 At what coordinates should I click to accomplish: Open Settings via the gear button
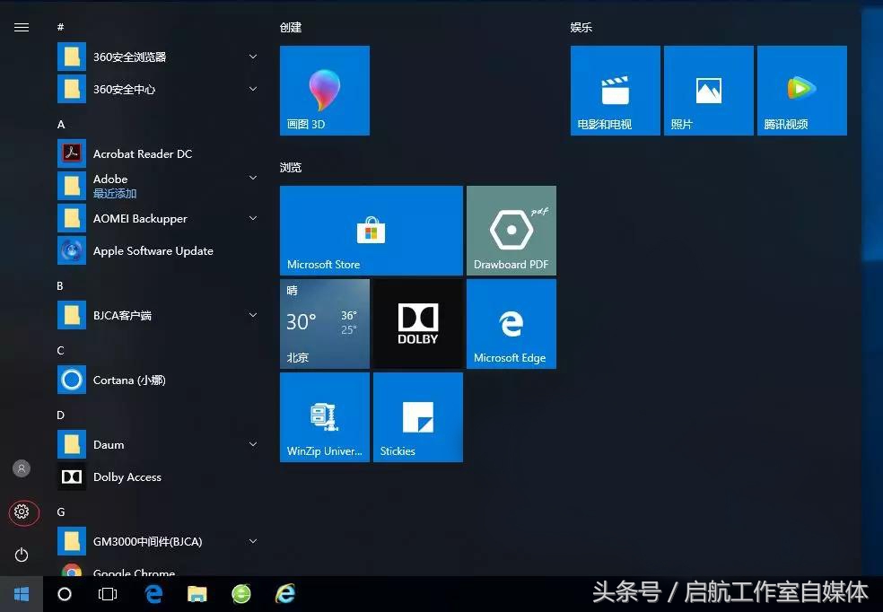click(22, 512)
